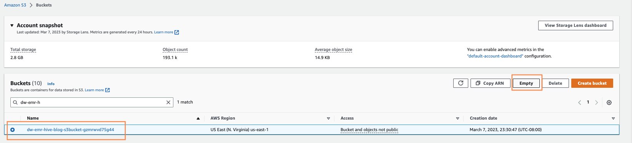Viewport: 632px width, 143px height.
Task: Click the search magnifier icon
Action: [15, 102]
